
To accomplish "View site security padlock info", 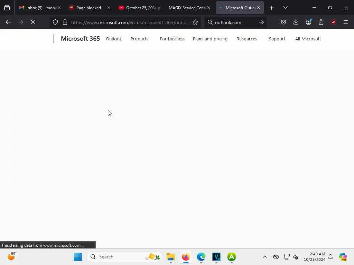I will click(65, 22).
